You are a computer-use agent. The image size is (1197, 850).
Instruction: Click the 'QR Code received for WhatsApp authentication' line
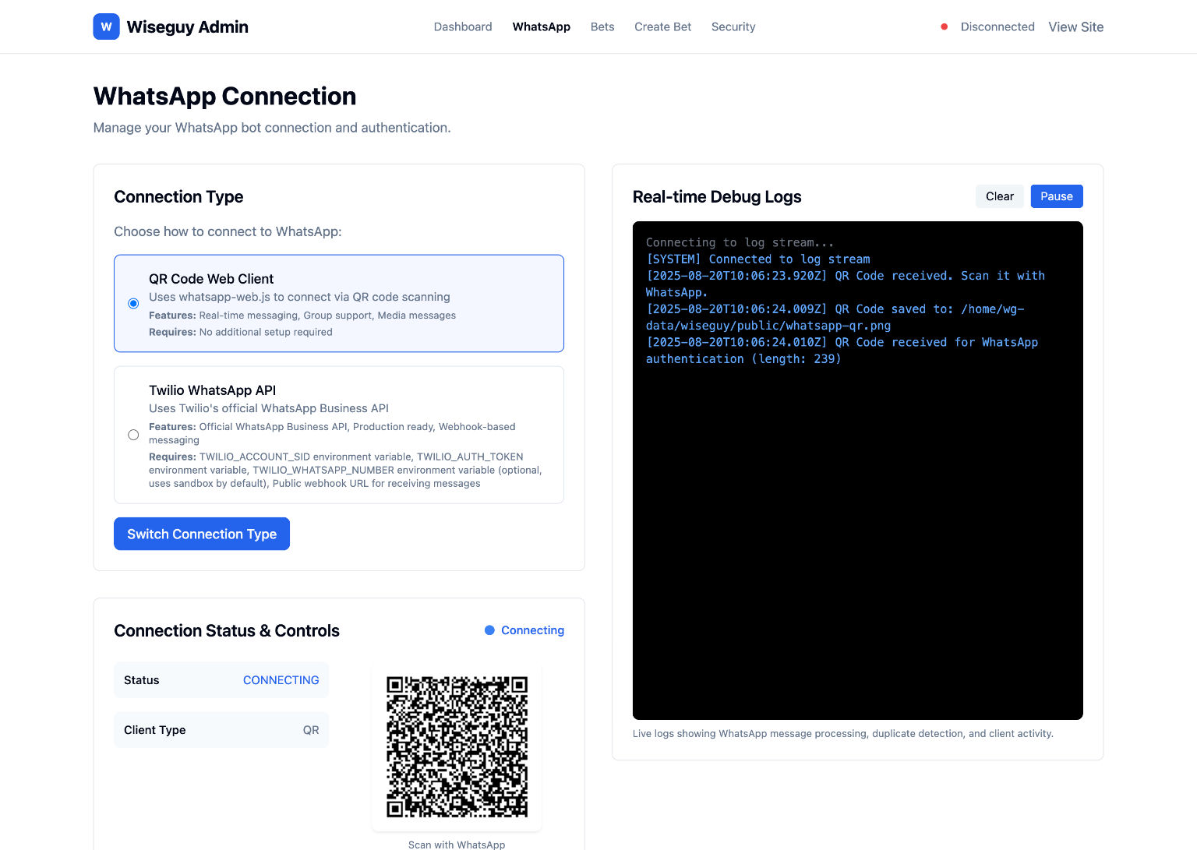[x=842, y=351]
